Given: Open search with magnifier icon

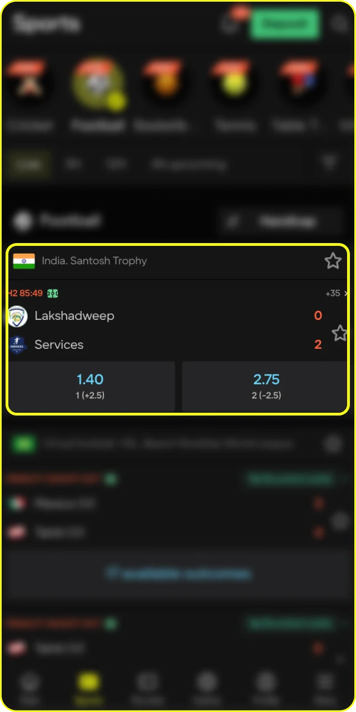Looking at the screenshot, I should [339, 24].
